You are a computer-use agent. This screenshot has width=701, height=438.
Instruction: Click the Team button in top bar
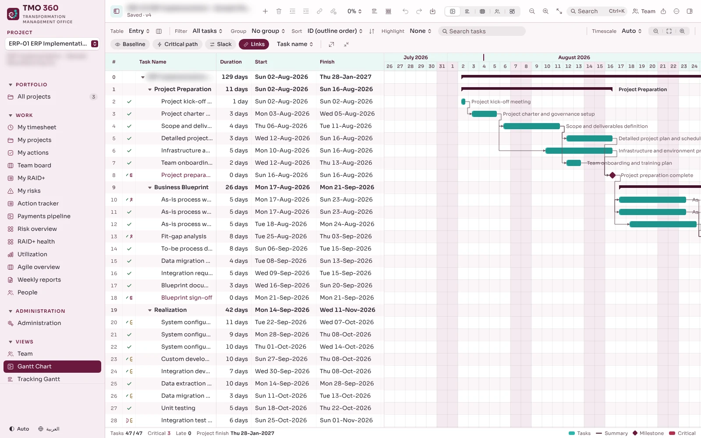pos(644,11)
